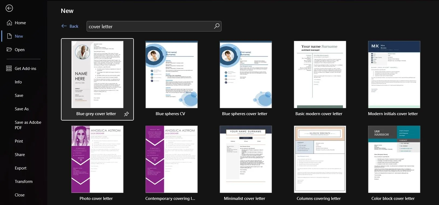
Task: Click the search magnifier icon
Action: point(217,26)
